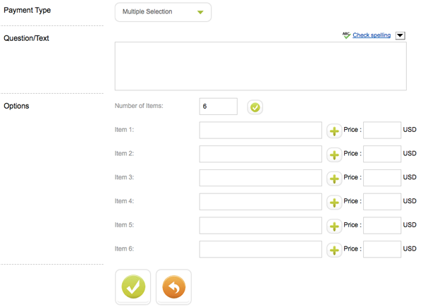Open the Payment Type dropdown
Screen dimensions: 423x307
(x=163, y=12)
